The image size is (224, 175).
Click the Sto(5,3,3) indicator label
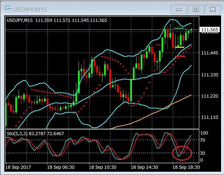point(35,133)
